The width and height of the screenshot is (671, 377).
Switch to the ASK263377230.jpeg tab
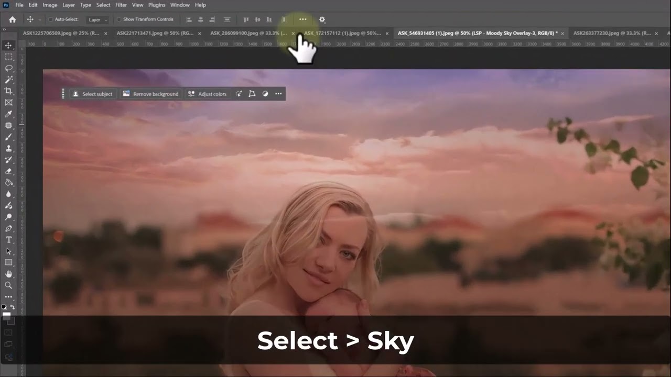coord(612,33)
